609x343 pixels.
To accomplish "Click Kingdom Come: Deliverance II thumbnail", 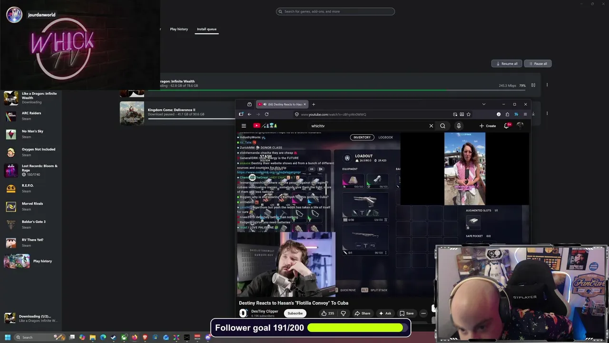I will [x=132, y=113].
